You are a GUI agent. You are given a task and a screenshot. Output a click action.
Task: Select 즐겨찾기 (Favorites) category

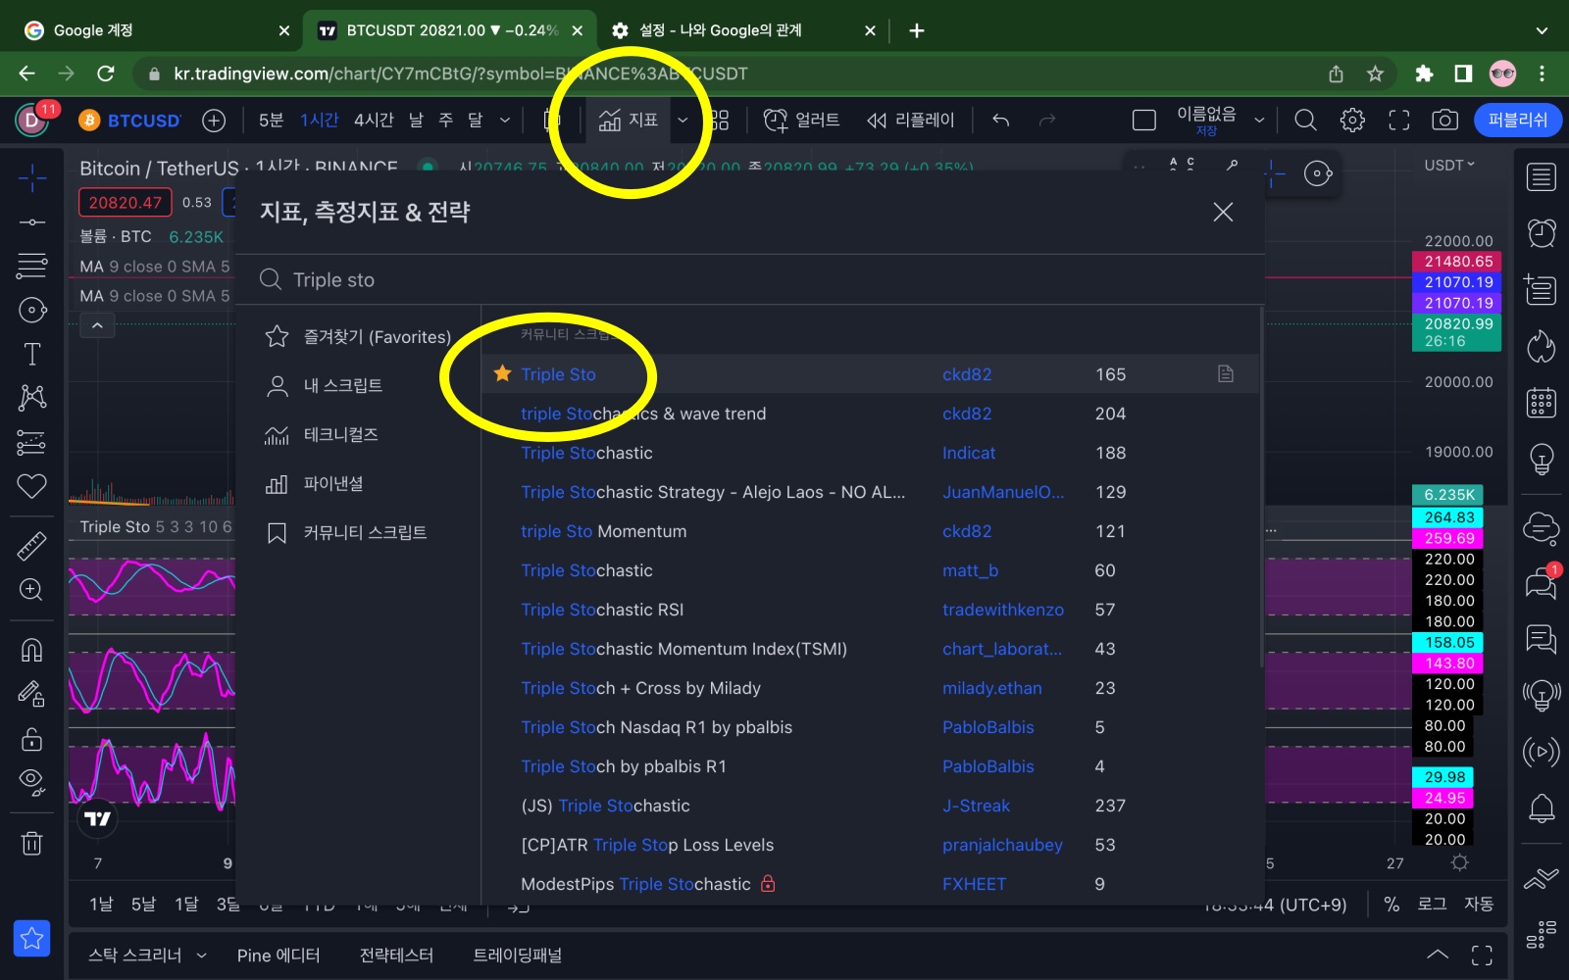pyautogui.click(x=358, y=336)
